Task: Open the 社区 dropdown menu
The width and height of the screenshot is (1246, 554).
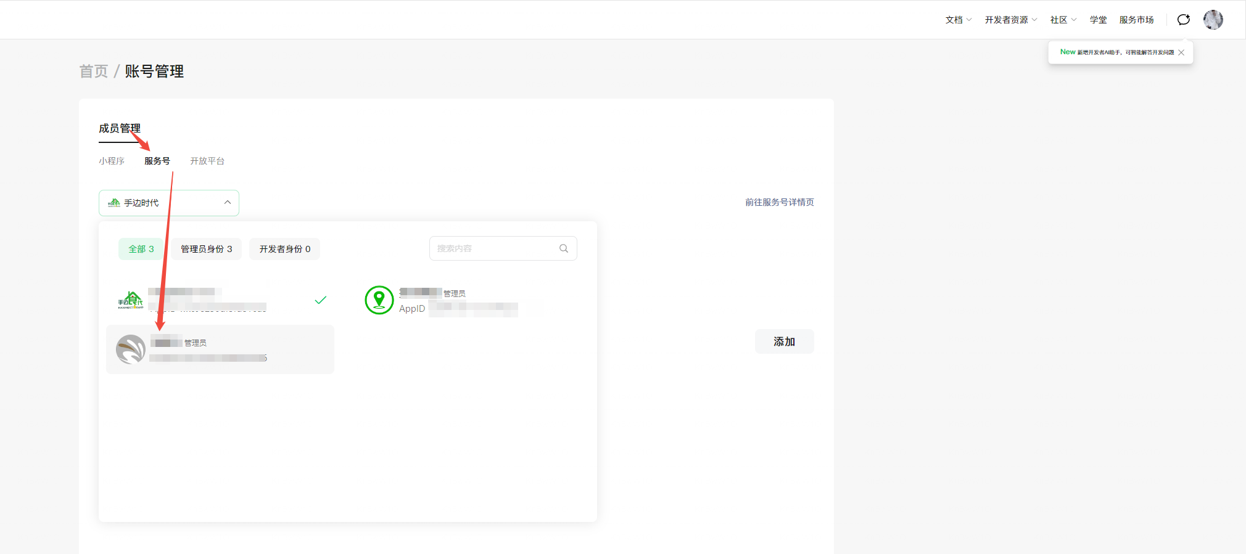Action: [1063, 20]
